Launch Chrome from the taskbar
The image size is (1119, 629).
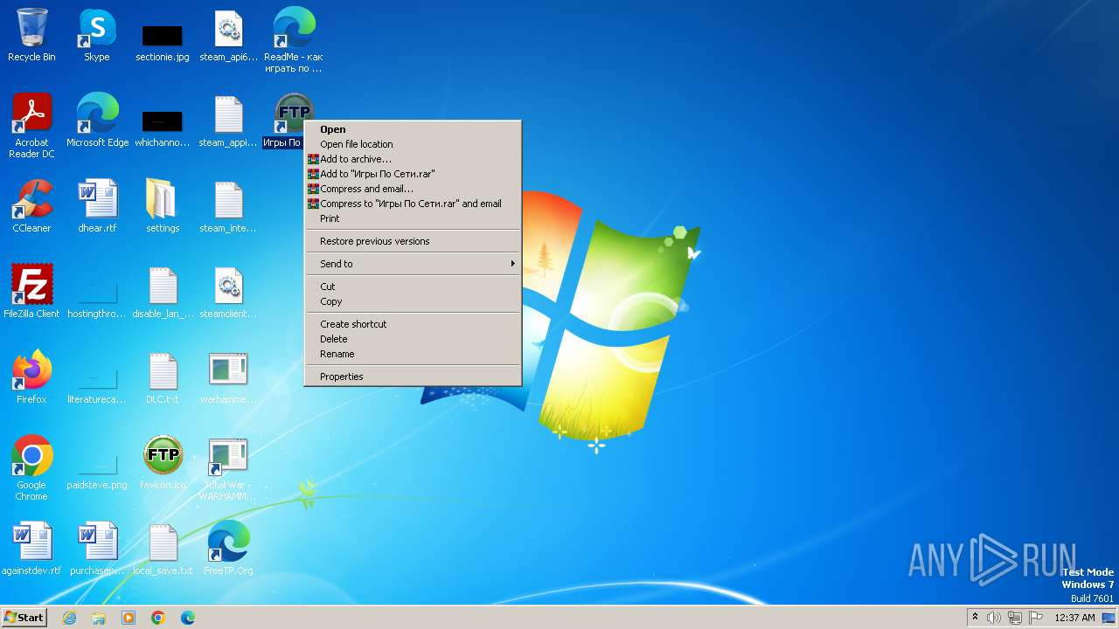click(x=158, y=618)
